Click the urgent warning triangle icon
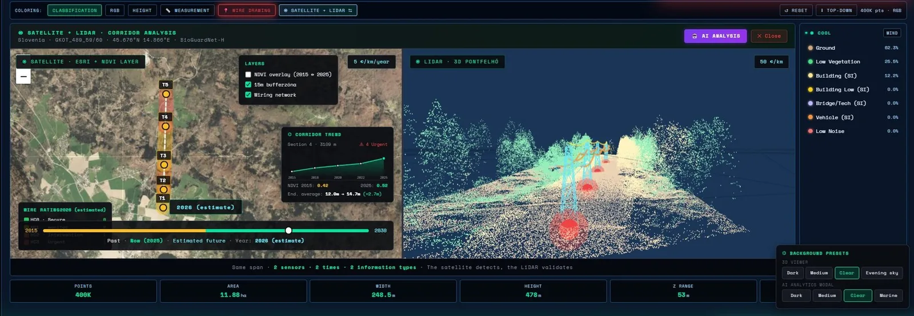Image resolution: width=914 pixels, height=316 pixels. 362,144
